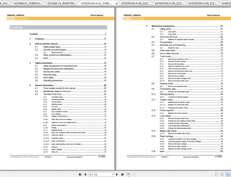
Task: Select the 633559-EN-A-01_FORE tab
Action: 97,3
